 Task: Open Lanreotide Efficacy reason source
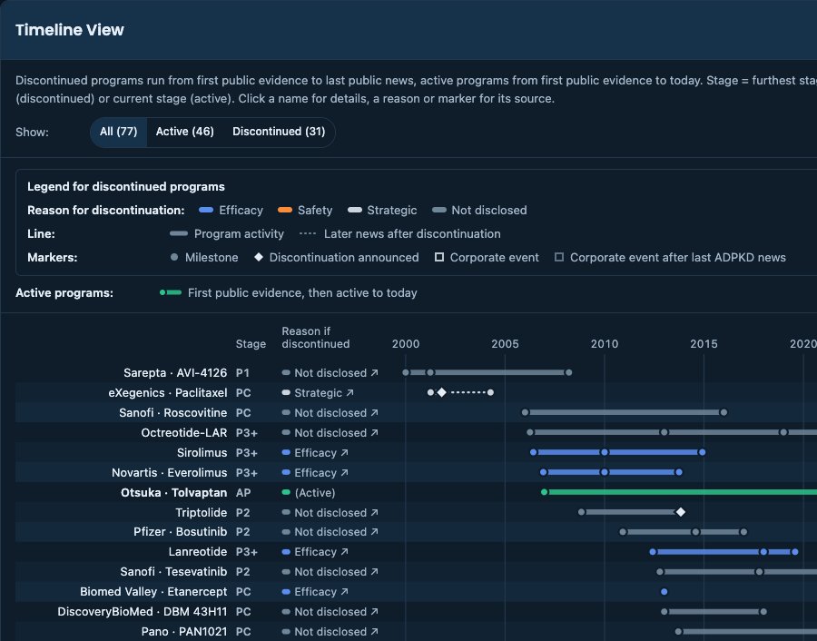315,552
